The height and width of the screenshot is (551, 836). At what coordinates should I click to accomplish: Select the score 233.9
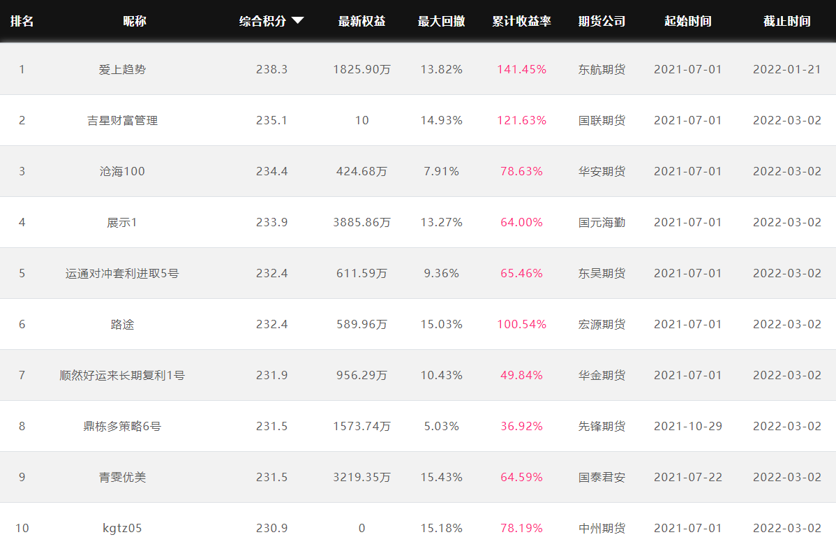click(272, 223)
